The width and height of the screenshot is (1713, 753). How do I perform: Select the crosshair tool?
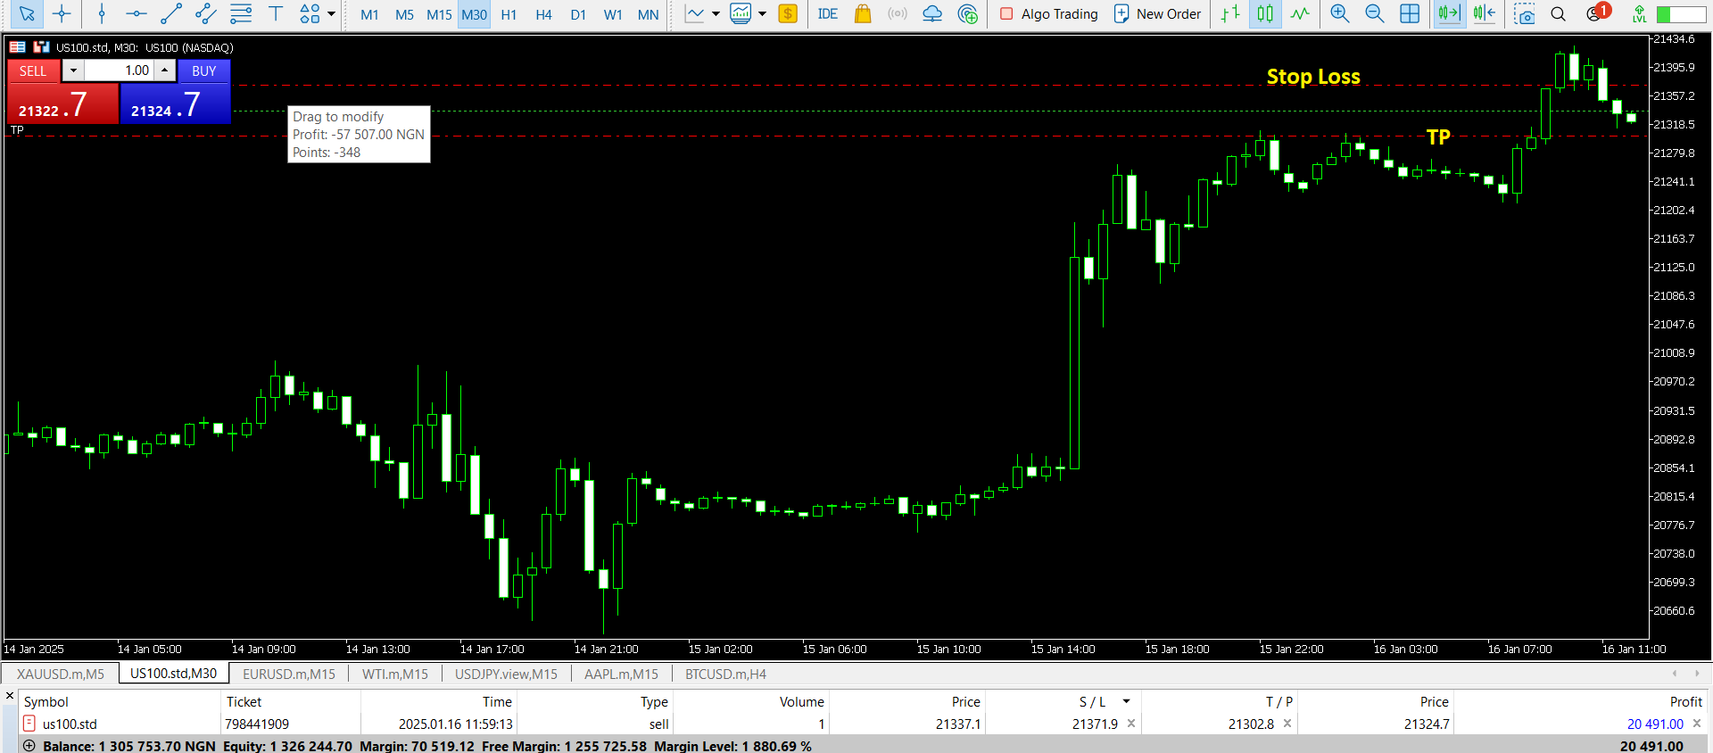62,13
